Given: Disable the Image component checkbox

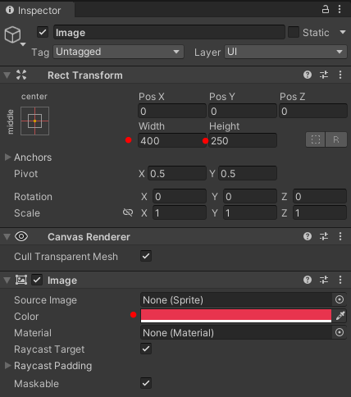Looking at the screenshot, I should (37, 280).
